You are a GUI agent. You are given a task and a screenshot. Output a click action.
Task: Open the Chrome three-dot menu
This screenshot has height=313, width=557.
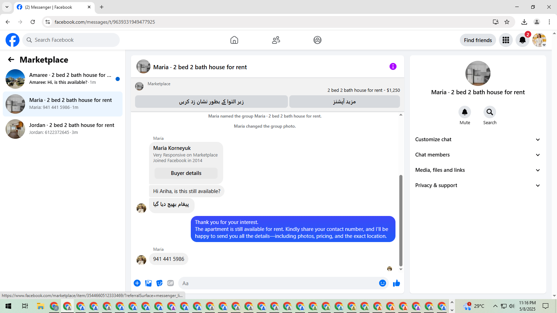pos(549,22)
